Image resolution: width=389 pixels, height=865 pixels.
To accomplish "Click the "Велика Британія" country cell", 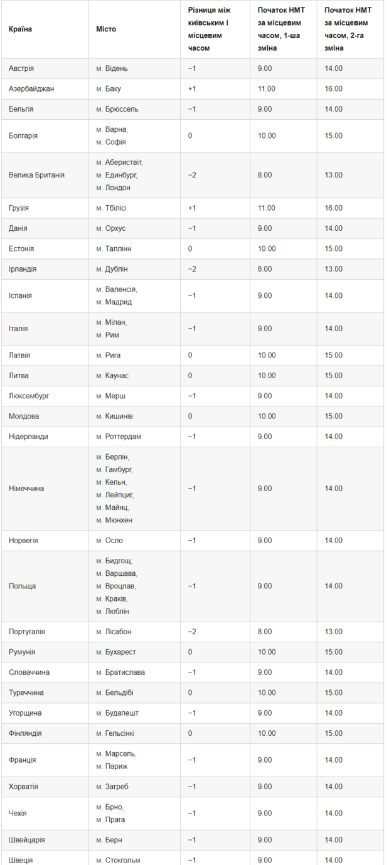I will coord(37,175).
